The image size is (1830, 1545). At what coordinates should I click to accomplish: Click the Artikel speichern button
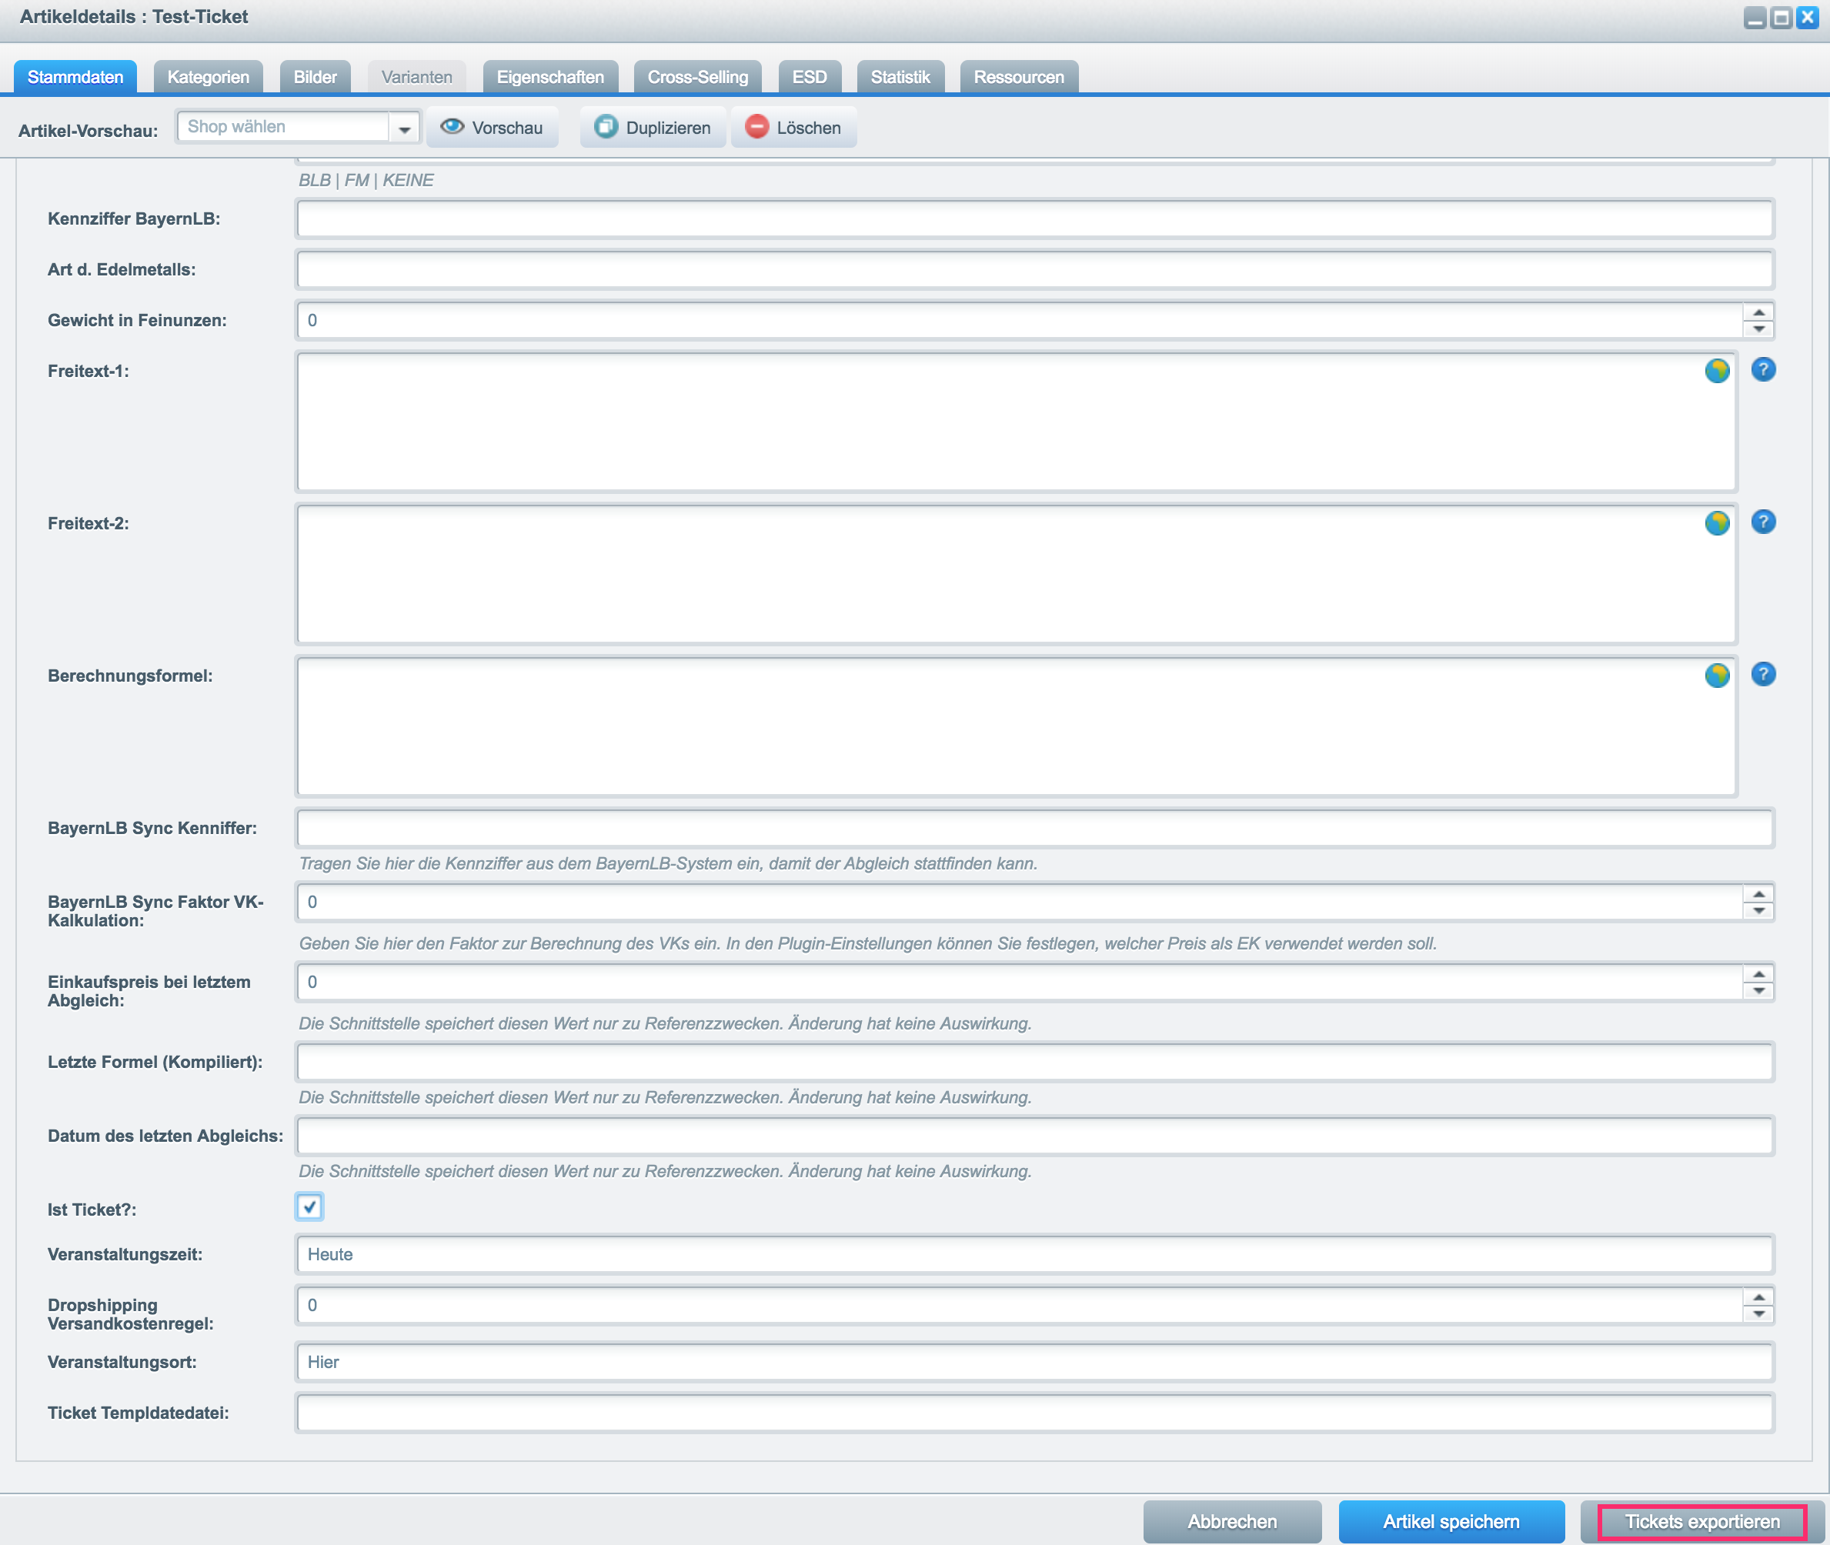[x=1451, y=1522]
